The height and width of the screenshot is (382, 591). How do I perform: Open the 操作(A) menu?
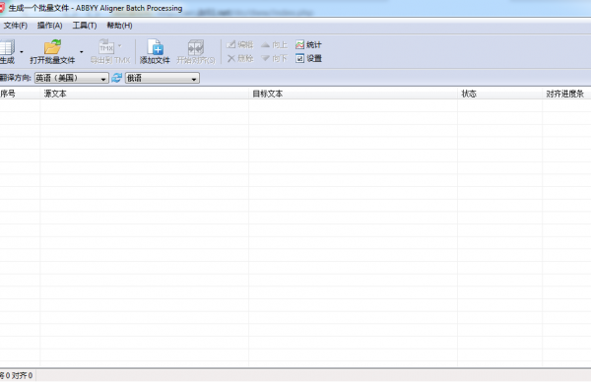pyautogui.click(x=50, y=26)
